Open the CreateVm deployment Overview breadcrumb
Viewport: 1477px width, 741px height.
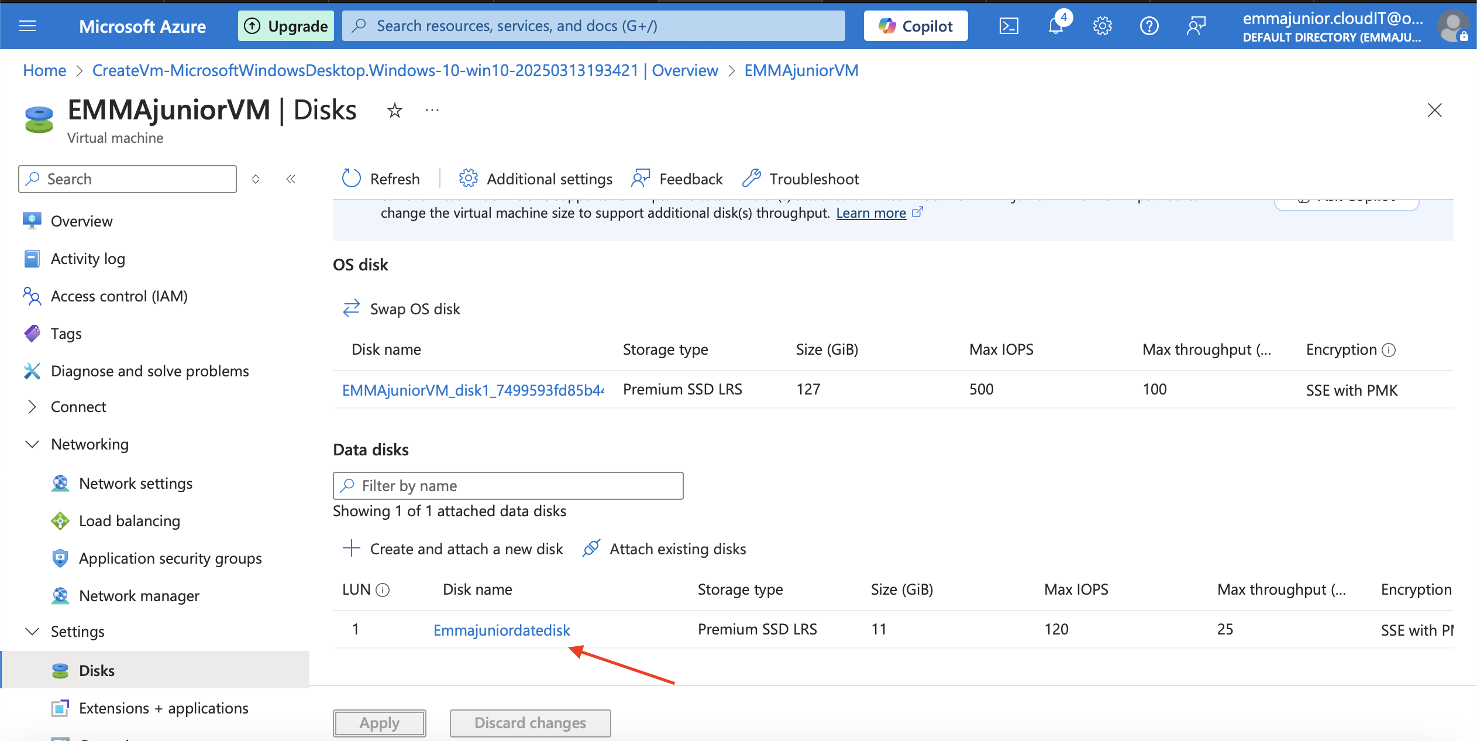point(405,70)
